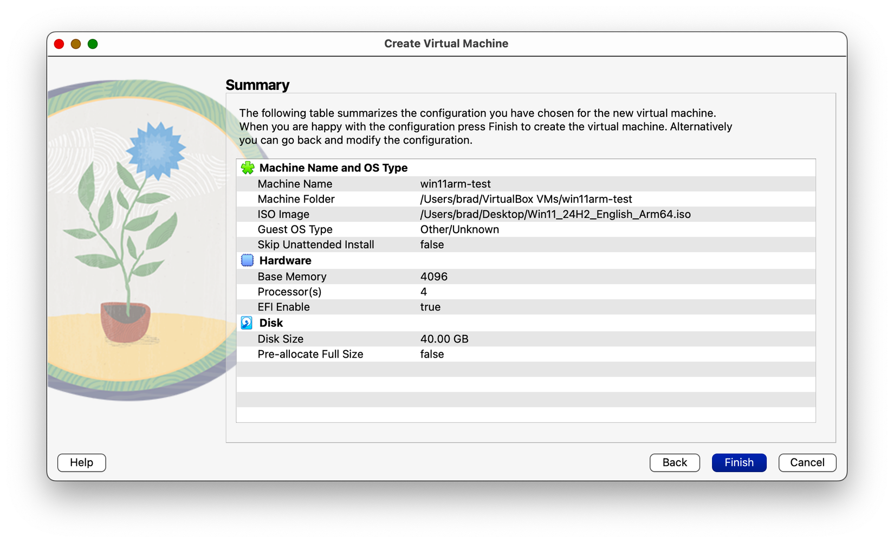894x543 pixels.
Task: Open Help for the wizard
Action: [81, 462]
